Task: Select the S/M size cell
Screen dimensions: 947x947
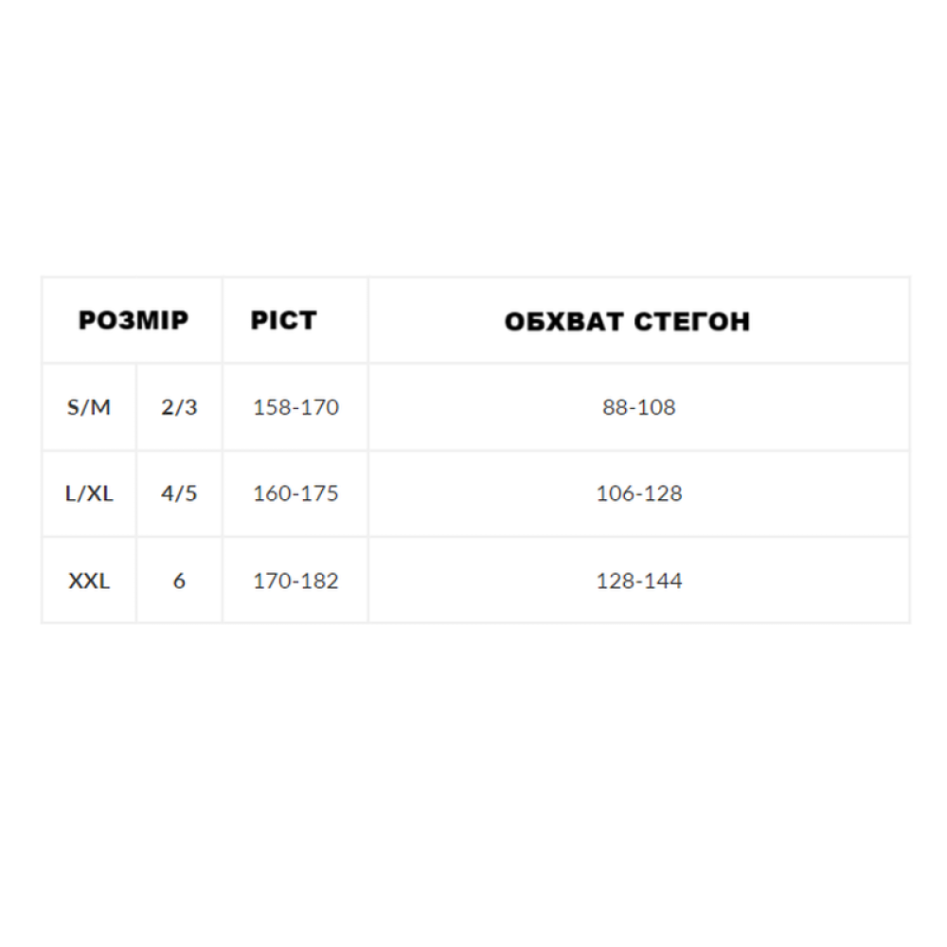Action: click(x=89, y=407)
